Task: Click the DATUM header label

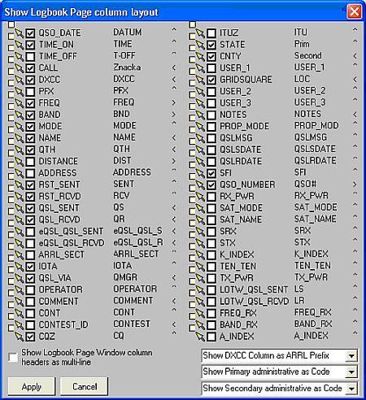Action: tap(128, 33)
